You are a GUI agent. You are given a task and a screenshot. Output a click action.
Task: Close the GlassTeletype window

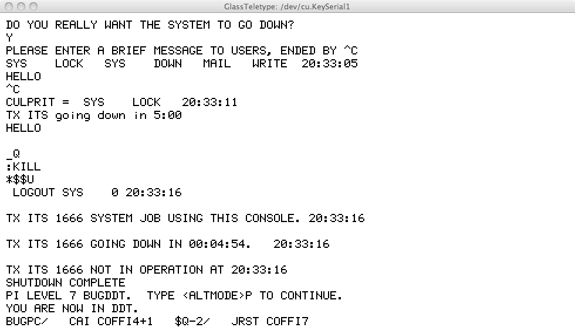pos(8,6)
